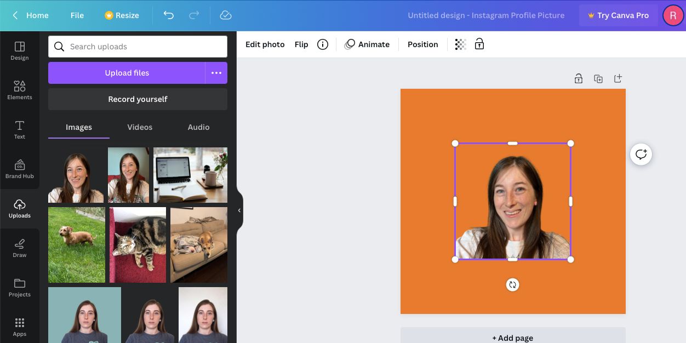Switch to the Videos tab
Screen dimensions: 686x343
140,127
